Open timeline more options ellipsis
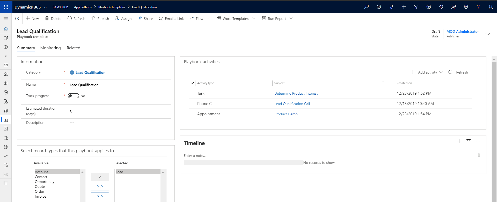 coord(478,141)
